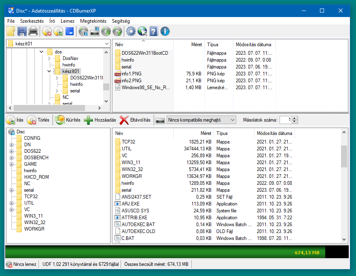Select info1.PNG in the upper file list
The height and width of the screenshot is (276, 356).
point(131,74)
